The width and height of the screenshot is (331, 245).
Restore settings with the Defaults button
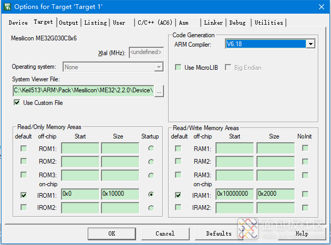pyautogui.click(x=219, y=233)
